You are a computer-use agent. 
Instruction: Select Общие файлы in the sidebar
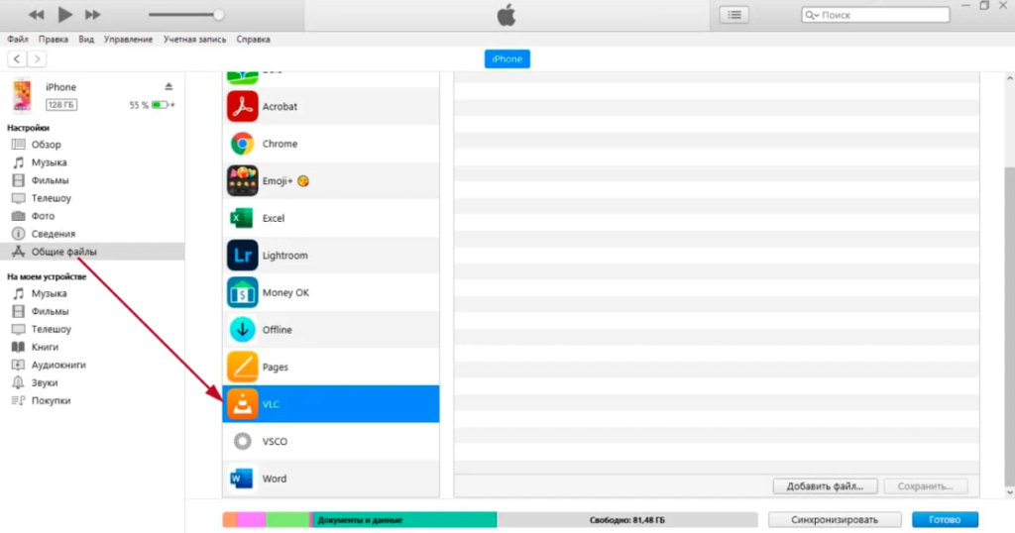pyautogui.click(x=92, y=252)
